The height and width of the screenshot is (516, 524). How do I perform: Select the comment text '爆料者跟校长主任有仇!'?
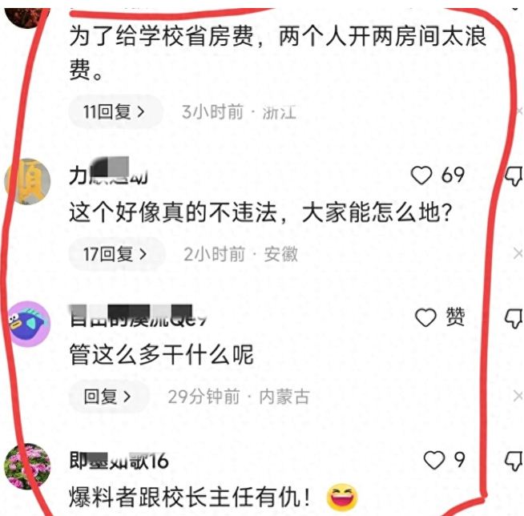pyautogui.click(x=190, y=498)
